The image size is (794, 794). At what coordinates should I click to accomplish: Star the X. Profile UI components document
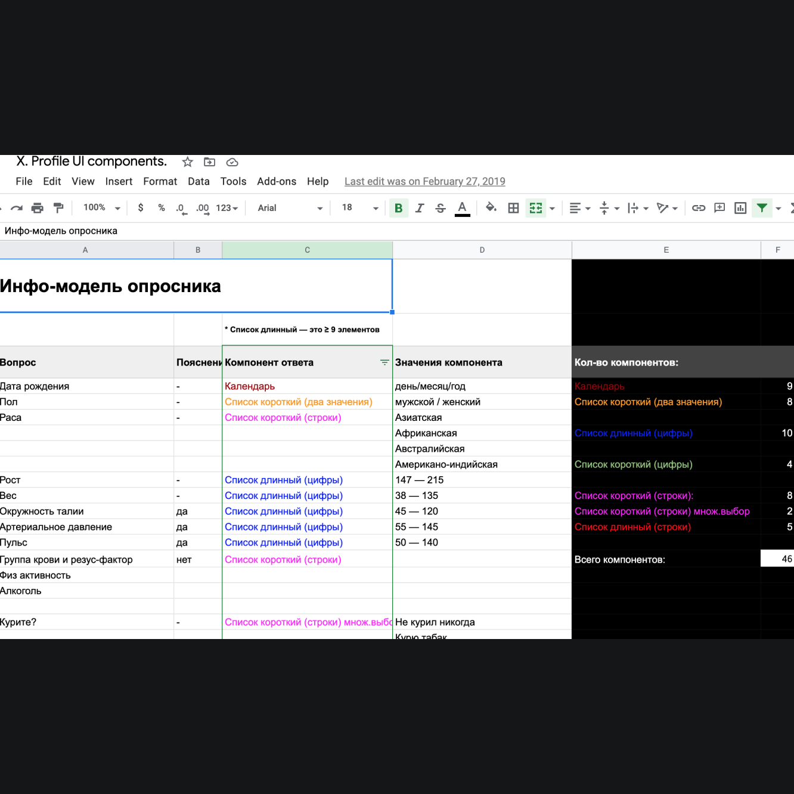click(188, 162)
